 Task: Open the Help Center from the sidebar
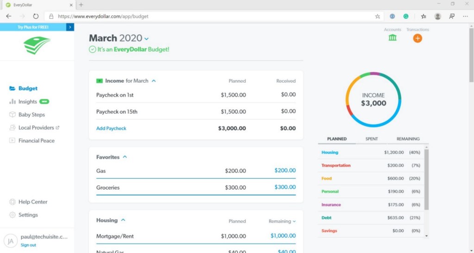point(32,202)
